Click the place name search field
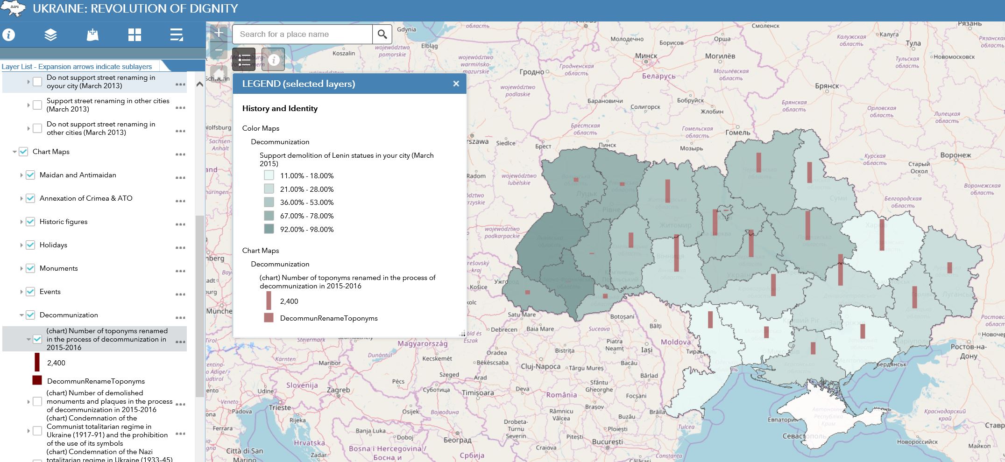This screenshot has height=462, width=1005. click(302, 34)
